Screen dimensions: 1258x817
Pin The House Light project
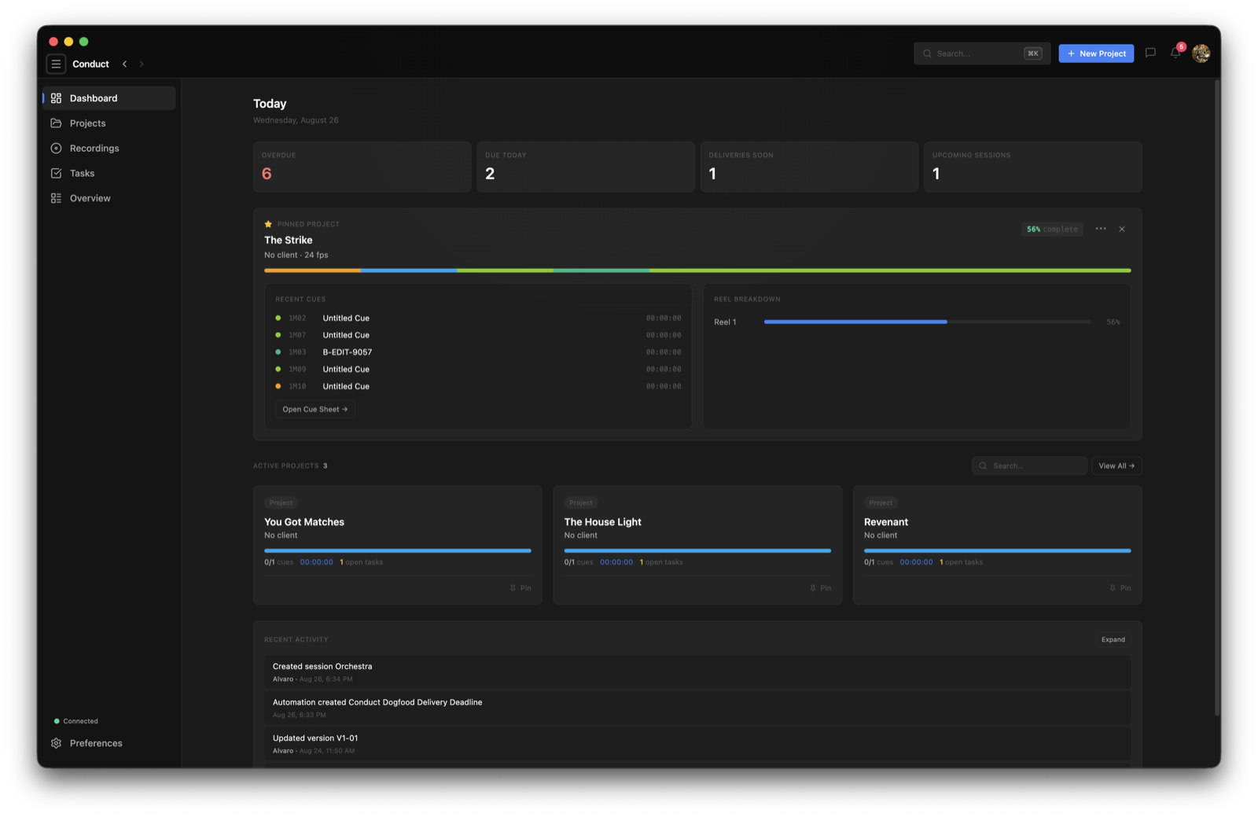[820, 588]
